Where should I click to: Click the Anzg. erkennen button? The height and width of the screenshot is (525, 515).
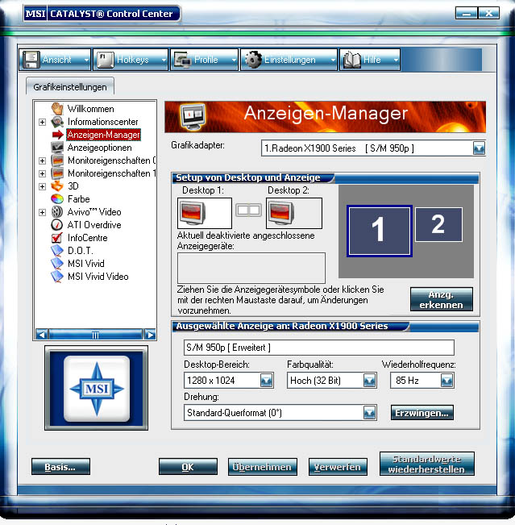click(442, 299)
